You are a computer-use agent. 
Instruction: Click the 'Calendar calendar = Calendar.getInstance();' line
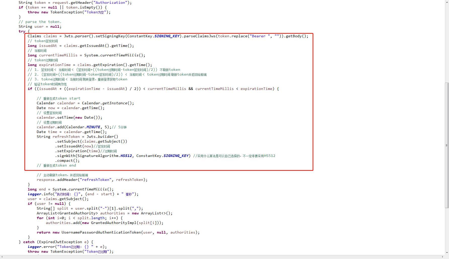click(x=85, y=103)
